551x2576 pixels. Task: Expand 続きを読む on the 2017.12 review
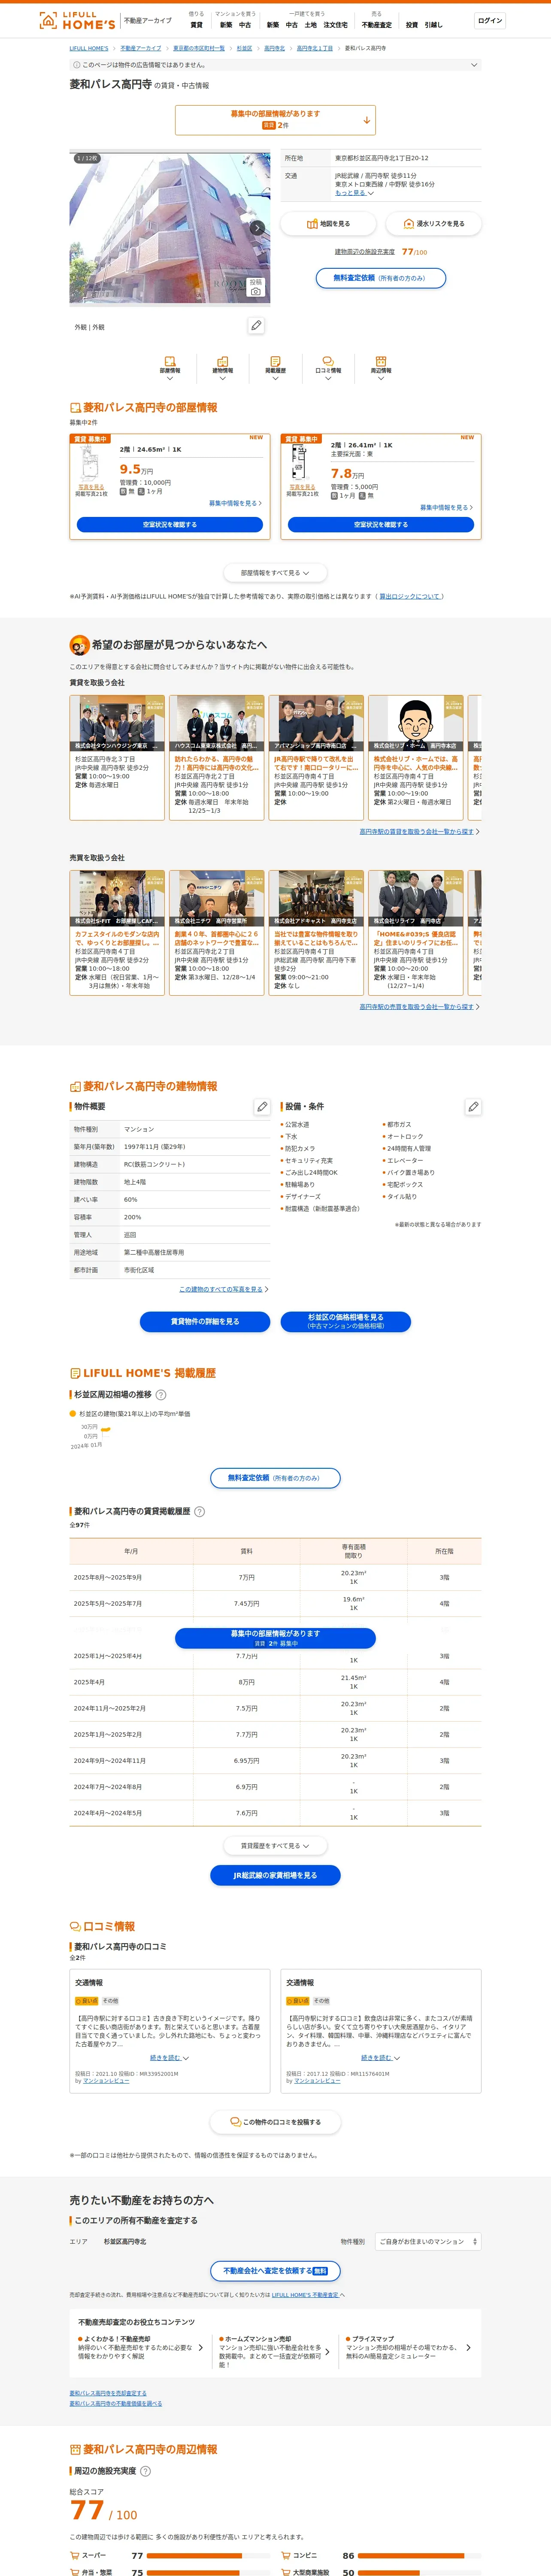[x=380, y=2057]
